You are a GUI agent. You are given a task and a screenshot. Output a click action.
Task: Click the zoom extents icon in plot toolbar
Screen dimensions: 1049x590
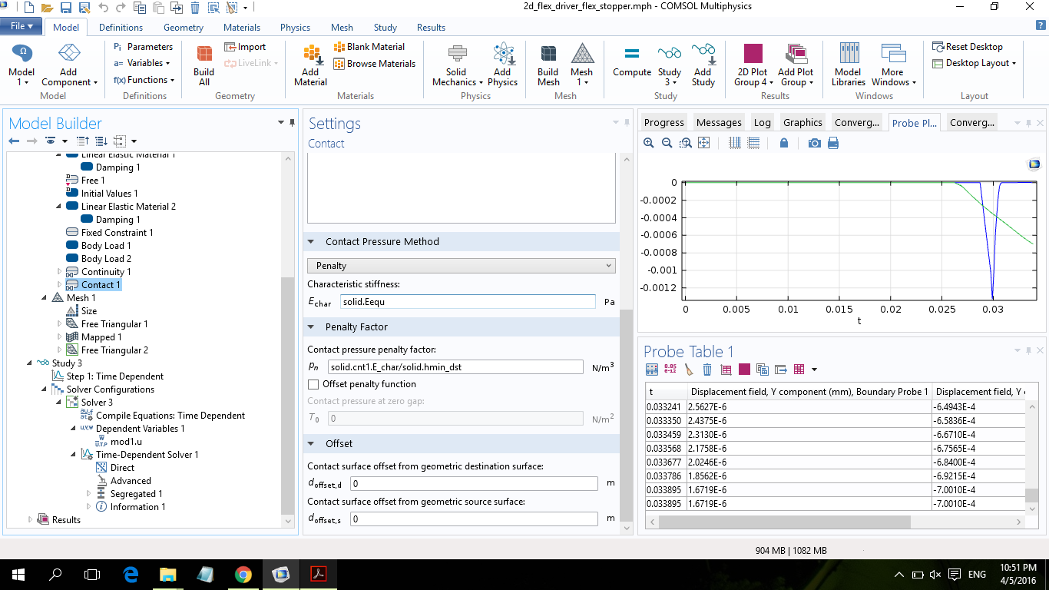(x=703, y=143)
